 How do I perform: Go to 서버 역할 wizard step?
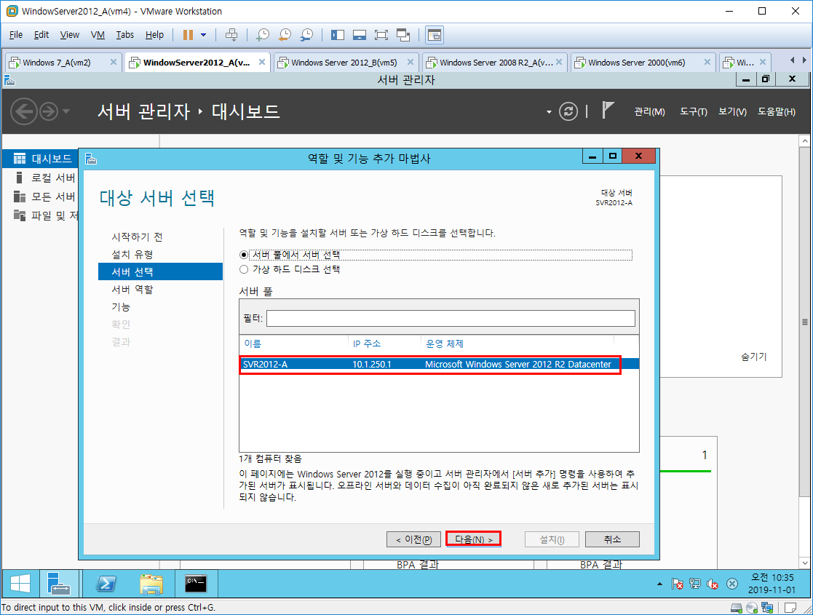[x=132, y=290]
